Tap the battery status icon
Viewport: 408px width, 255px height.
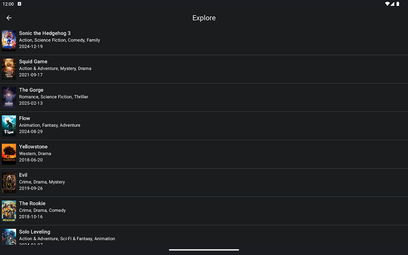coord(398,4)
